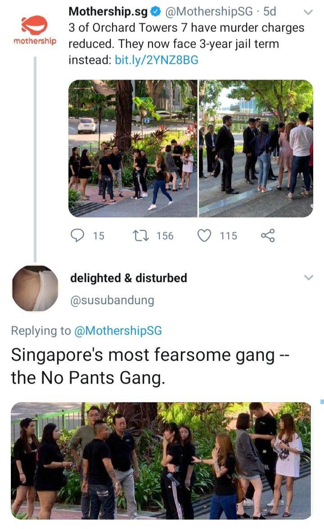Reply to the Mothership tweet via comment icon

coord(78,234)
